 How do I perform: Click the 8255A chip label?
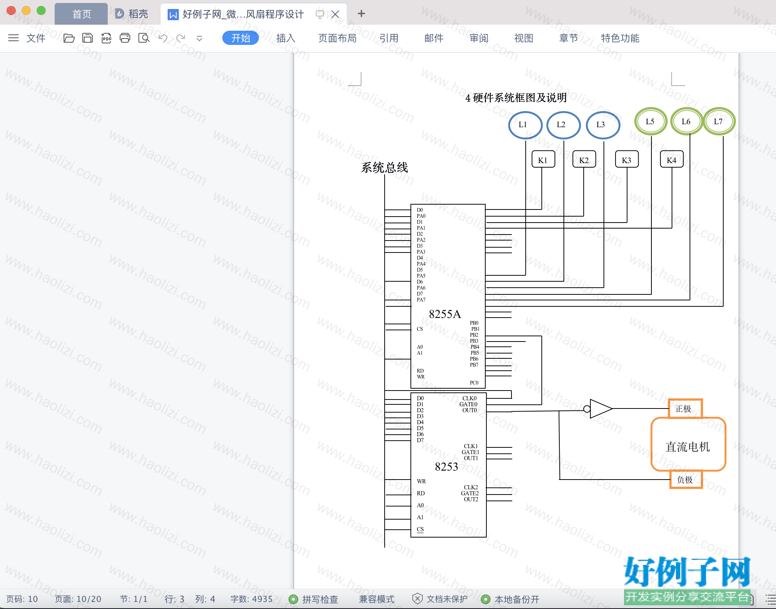[445, 314]
